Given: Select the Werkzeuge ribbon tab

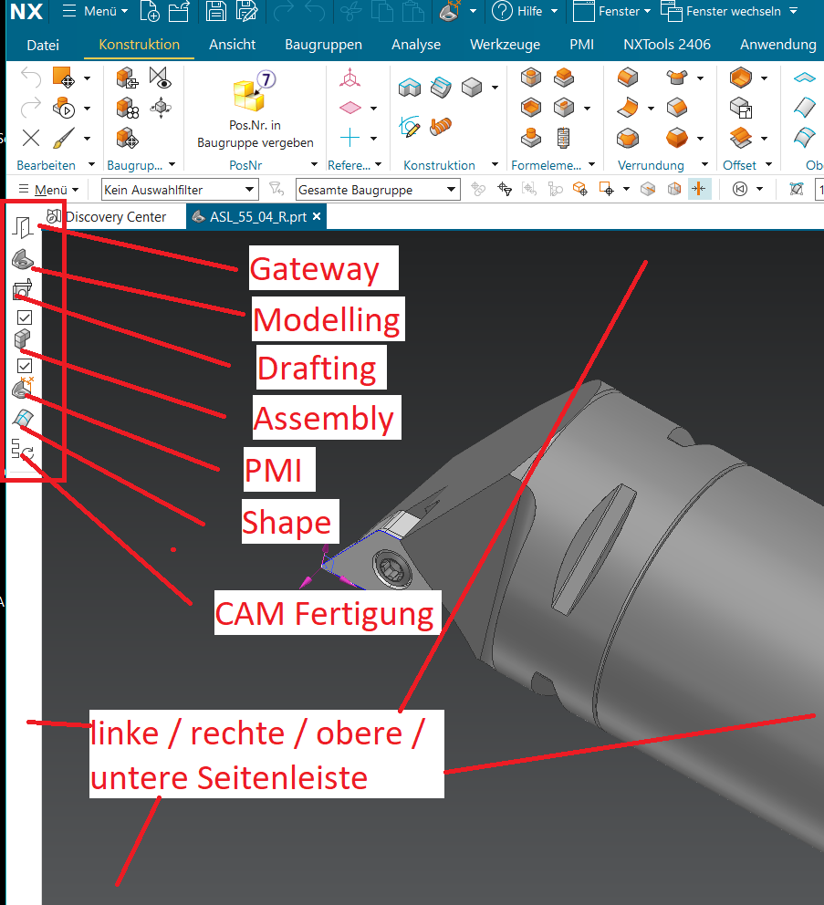Looking at the screenshot, I should pyautogui.click(x=506, y=45).
